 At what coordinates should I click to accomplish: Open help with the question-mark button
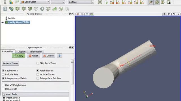(59, 56)
